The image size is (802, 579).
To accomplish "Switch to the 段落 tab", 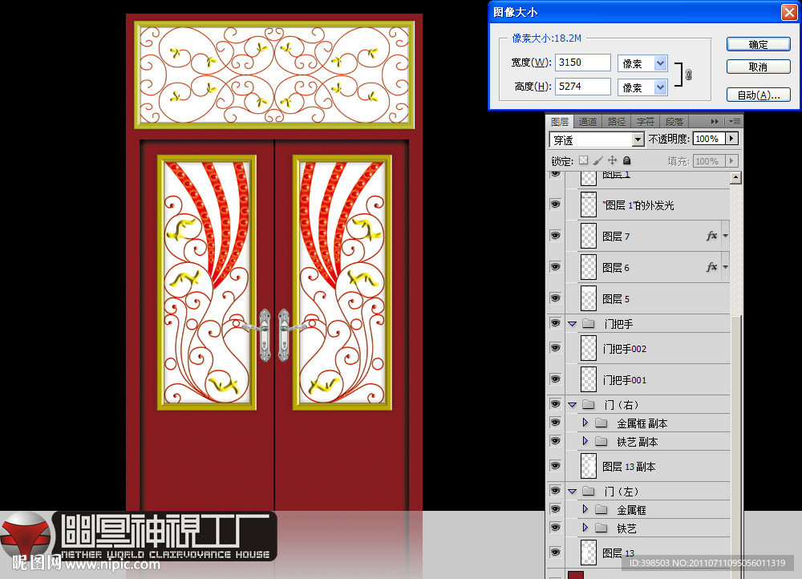I will (674, 122).
